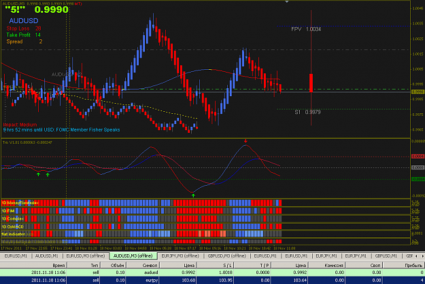Select the audusd sell order row
Screen dimensions: 425x284
pos(212,272)
